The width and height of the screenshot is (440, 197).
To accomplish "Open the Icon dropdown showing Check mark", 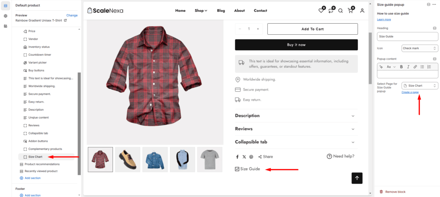I will pos(420,48).
